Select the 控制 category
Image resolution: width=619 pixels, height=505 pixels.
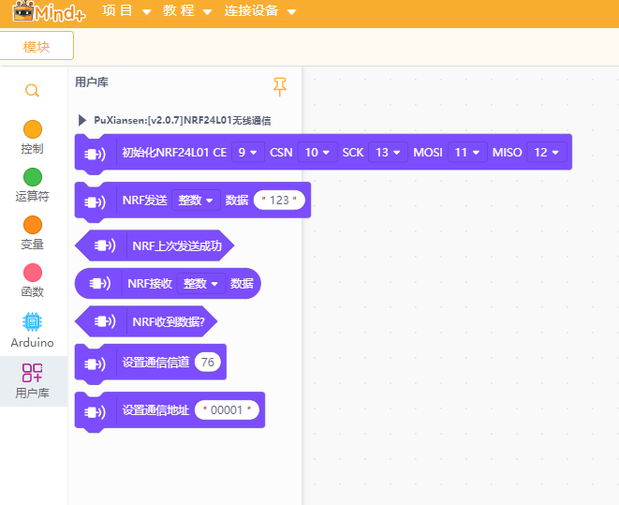(33, 138)
